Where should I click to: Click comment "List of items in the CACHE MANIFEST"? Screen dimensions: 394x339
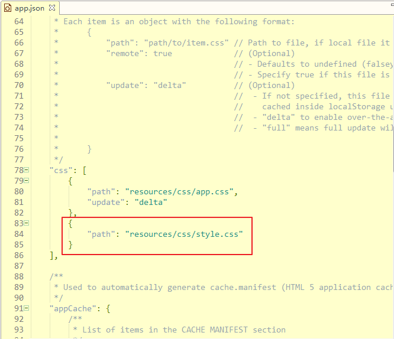tap(165, 330)
